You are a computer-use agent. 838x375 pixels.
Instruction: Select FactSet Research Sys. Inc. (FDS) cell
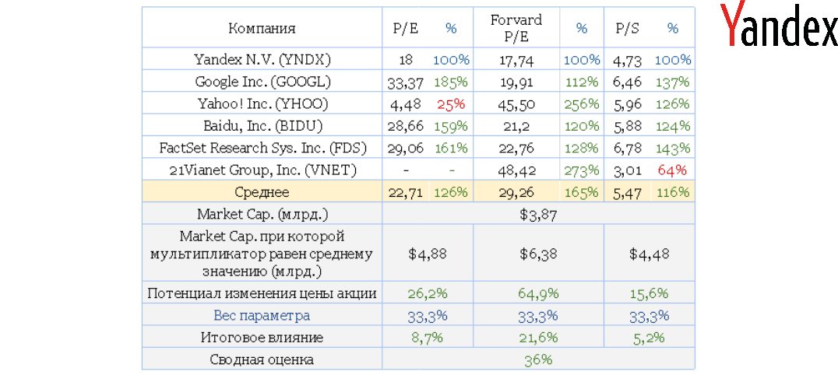point(262,147)
